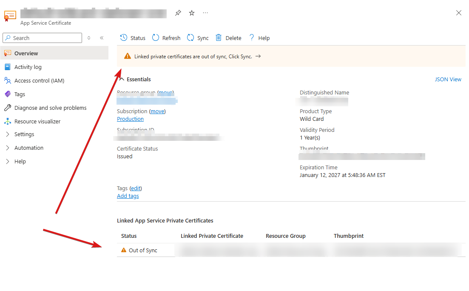This screenshot has height=291, width=469.
Task: Click the Status column header
Action: [128, 236]
